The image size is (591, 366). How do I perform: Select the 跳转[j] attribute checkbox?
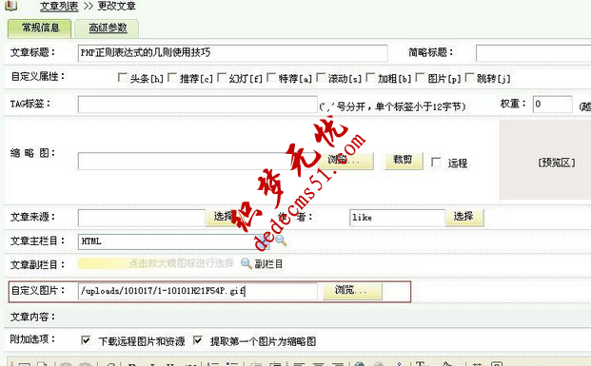coord(469,78)
